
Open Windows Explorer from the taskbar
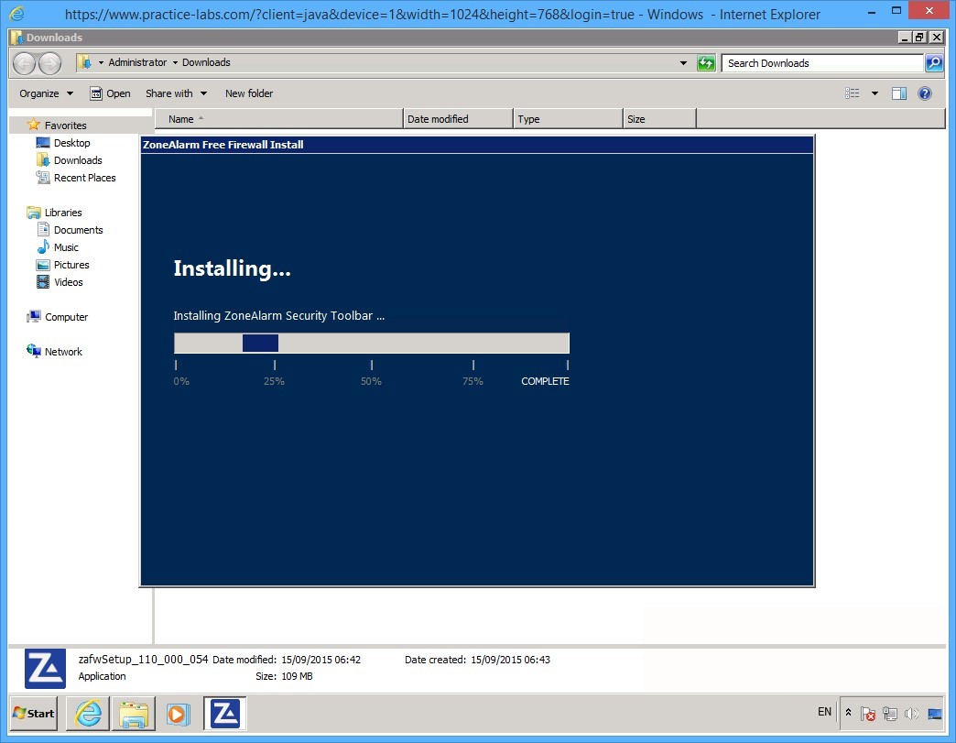coord(134,713)
